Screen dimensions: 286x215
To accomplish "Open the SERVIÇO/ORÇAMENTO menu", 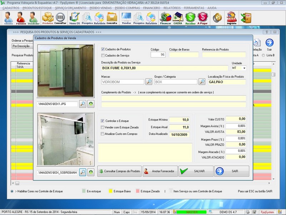I will coord(70,8).
